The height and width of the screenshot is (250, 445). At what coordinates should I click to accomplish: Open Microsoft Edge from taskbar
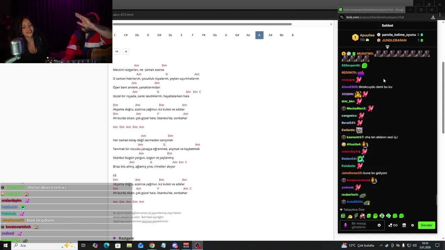pos(106,245)
